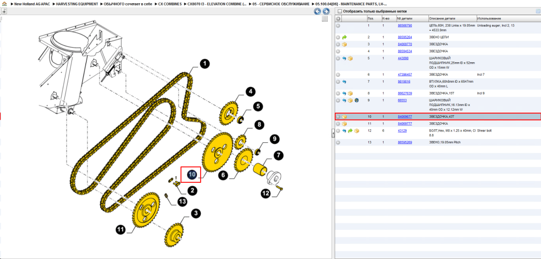The width and height of the screenshot is (541, 259).
Task: Click blue arrow icon for part 66553
Action: click(344, 101)
